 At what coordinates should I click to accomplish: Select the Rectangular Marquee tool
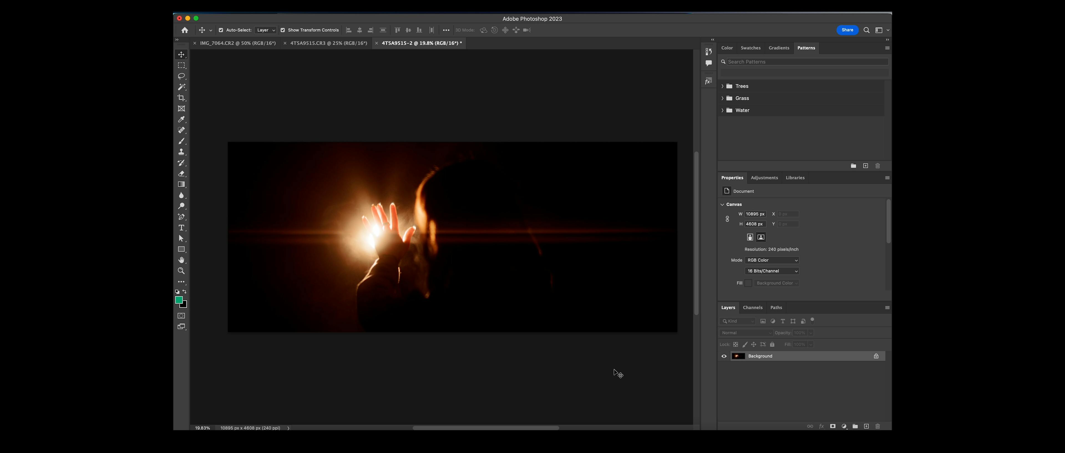[181, 65]
